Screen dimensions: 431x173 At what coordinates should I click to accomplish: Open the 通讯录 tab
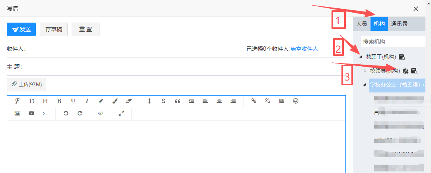(x=399, y=24)
